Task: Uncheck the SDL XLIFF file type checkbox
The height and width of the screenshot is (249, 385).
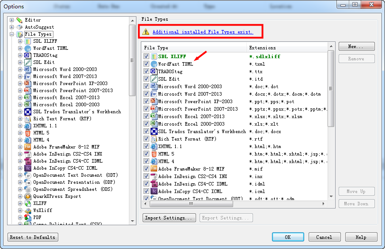Action: pyautogui.click(x=146, y=56)
